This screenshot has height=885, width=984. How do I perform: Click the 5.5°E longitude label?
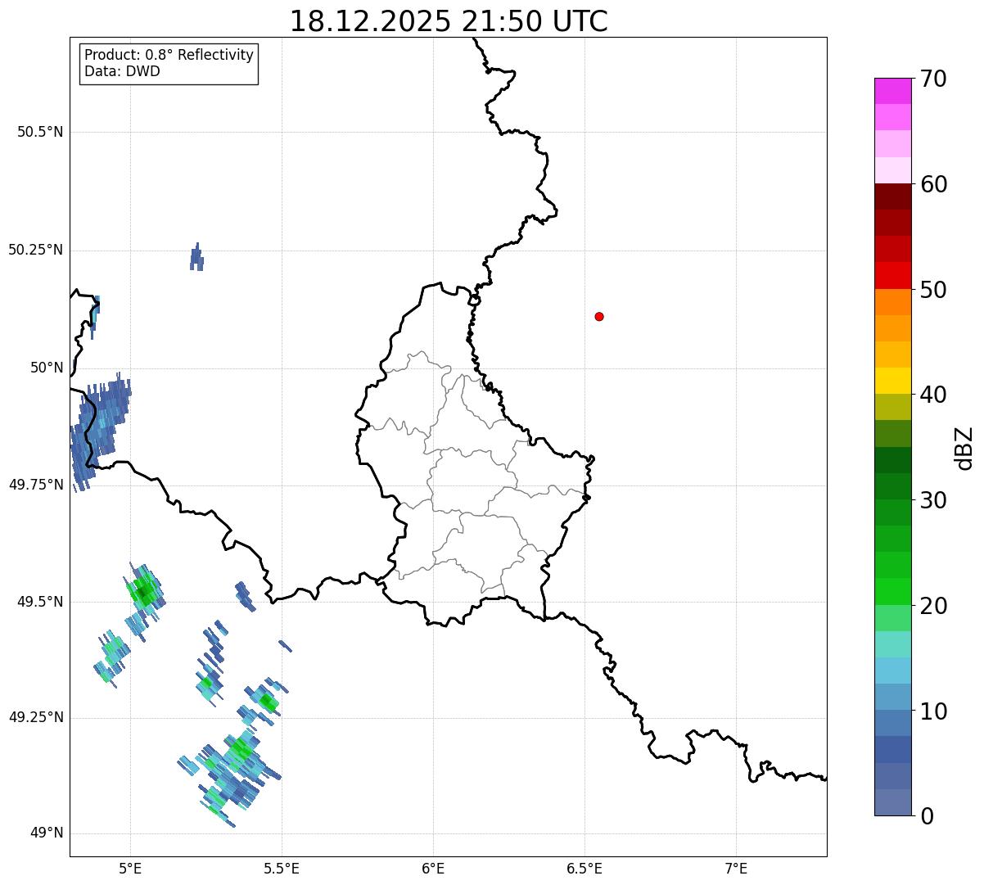[x=282, y=869]
